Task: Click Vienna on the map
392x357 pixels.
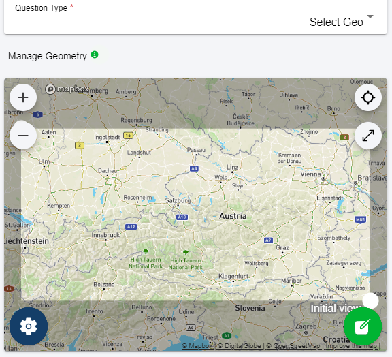Action: tap(310, 174)
